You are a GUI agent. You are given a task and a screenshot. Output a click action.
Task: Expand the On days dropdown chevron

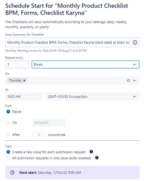(x=134, y=80)
